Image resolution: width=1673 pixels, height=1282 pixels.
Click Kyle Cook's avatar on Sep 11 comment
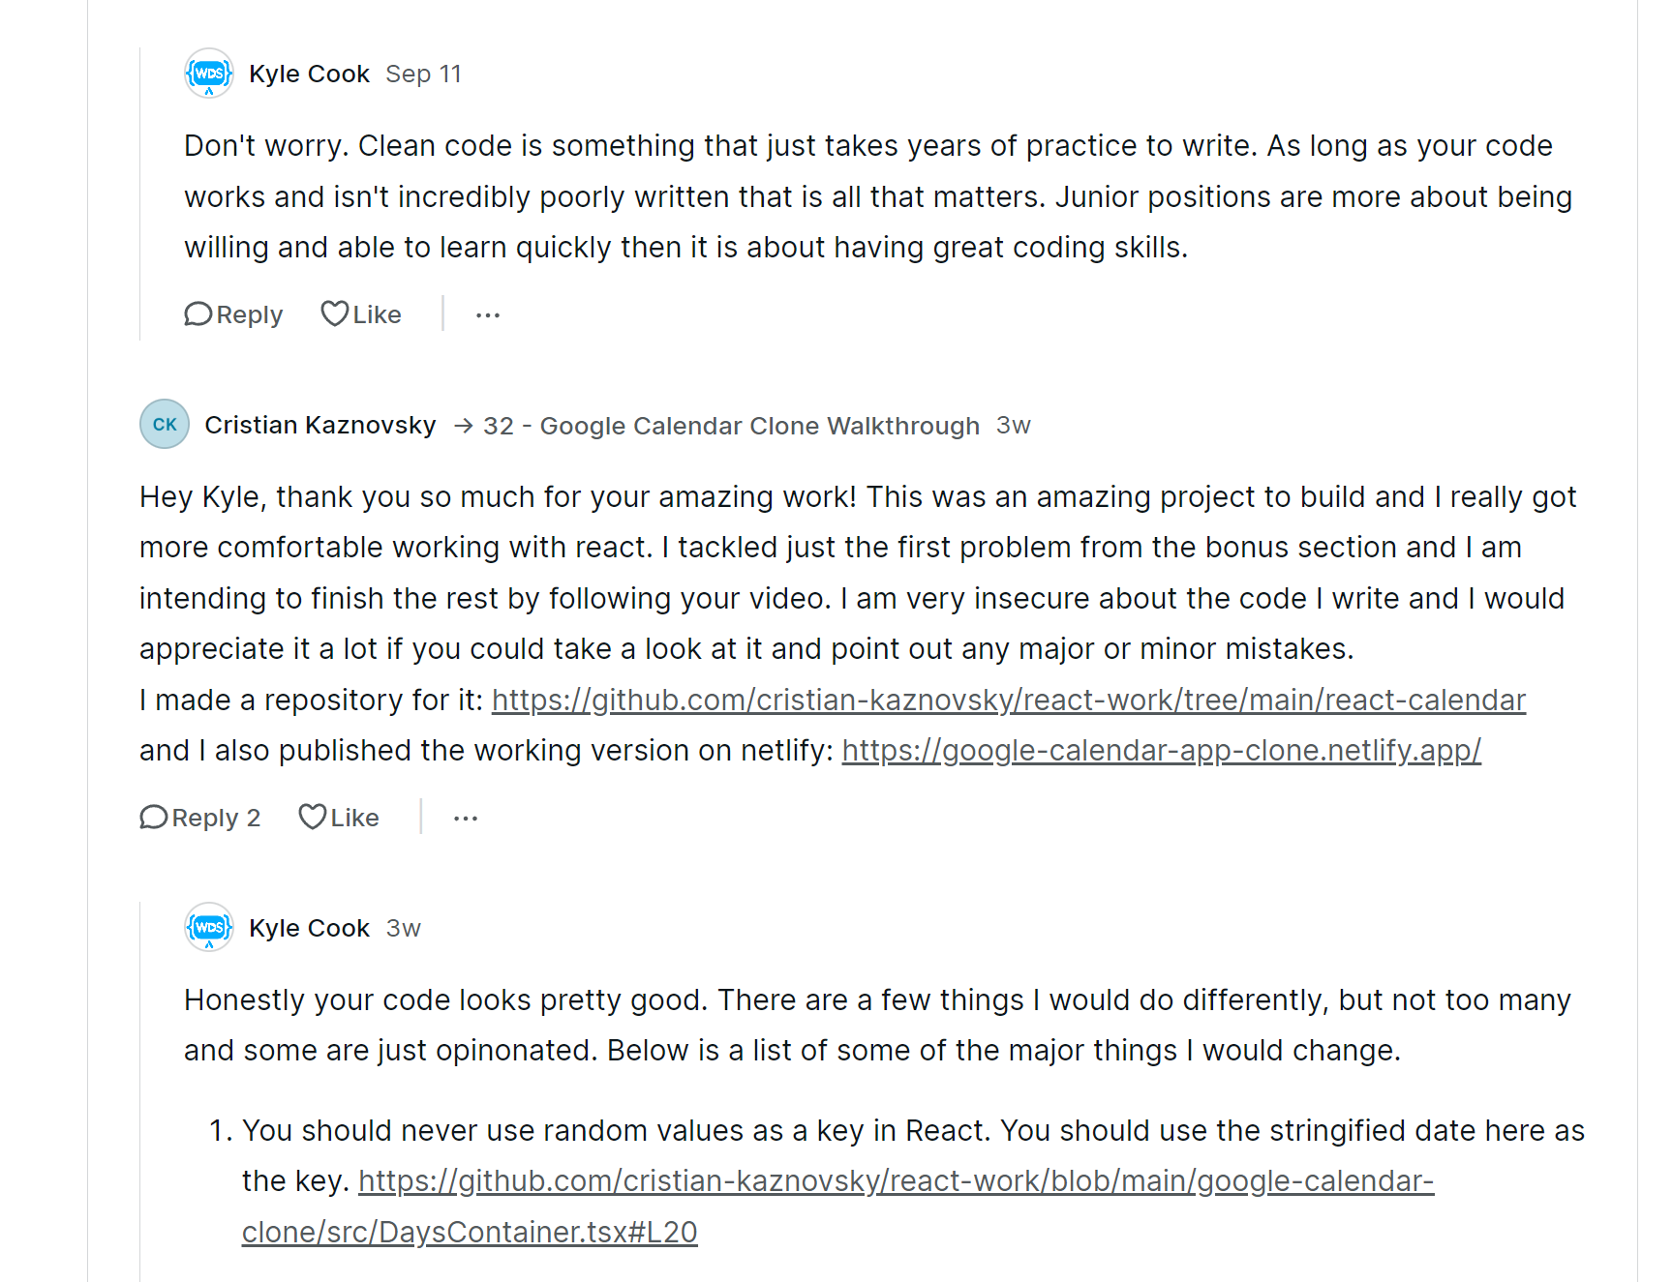(x=209, y=74)
